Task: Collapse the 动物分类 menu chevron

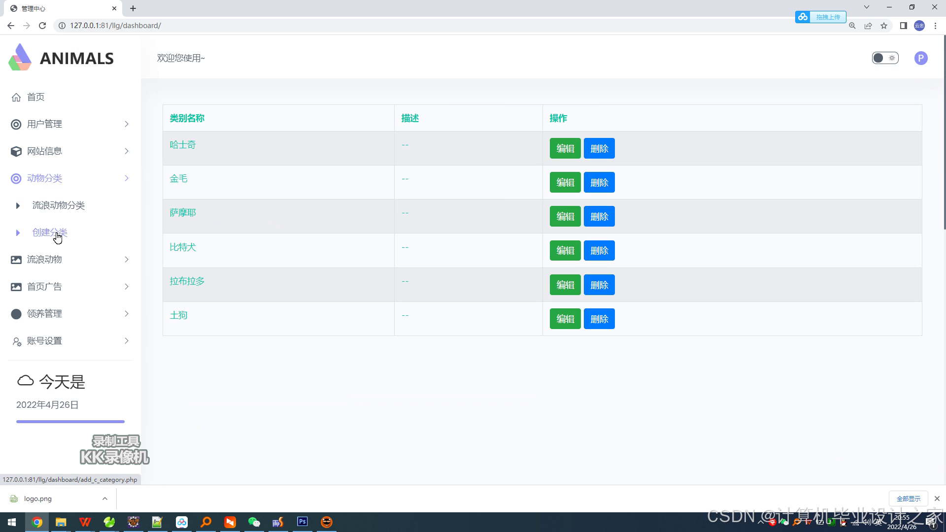Action: click(127, 178)
